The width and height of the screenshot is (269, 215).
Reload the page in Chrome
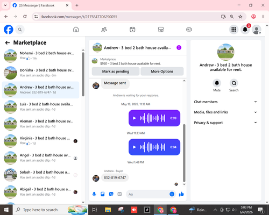click(25, 17)
